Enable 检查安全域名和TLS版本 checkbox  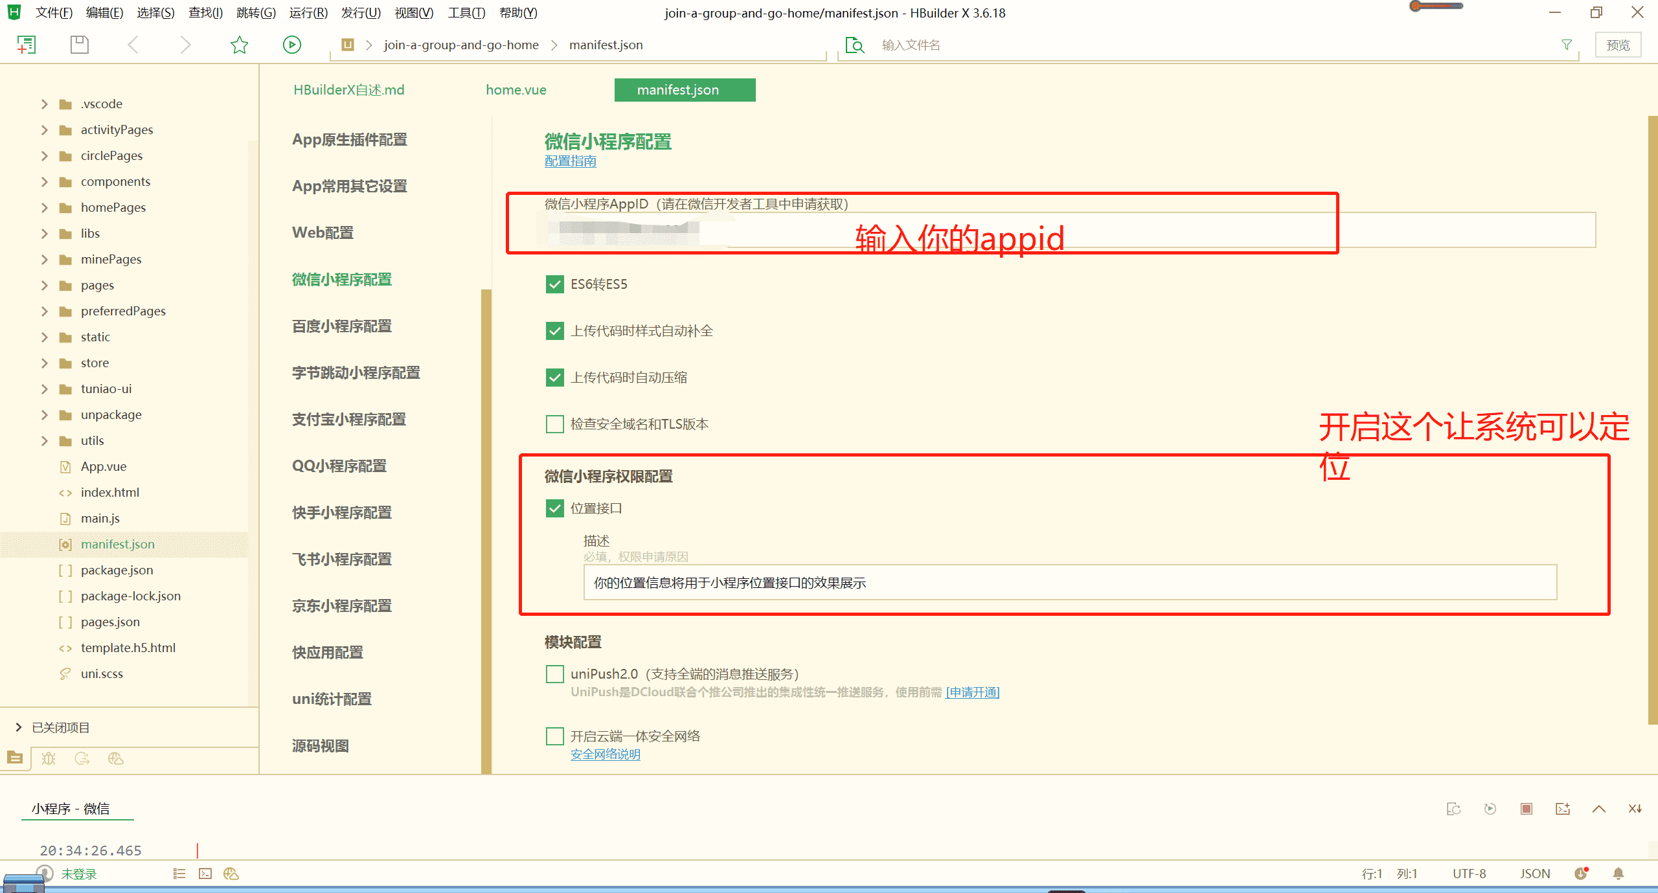tap(555, 424)
